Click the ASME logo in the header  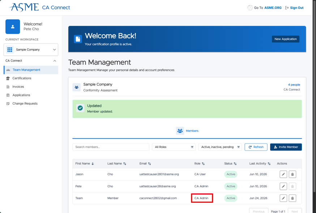[24, 7]
